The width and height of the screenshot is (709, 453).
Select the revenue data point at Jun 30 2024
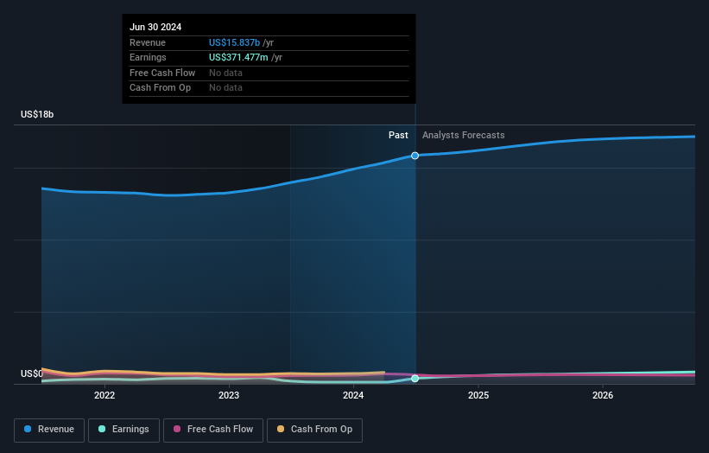pos(415,156)
